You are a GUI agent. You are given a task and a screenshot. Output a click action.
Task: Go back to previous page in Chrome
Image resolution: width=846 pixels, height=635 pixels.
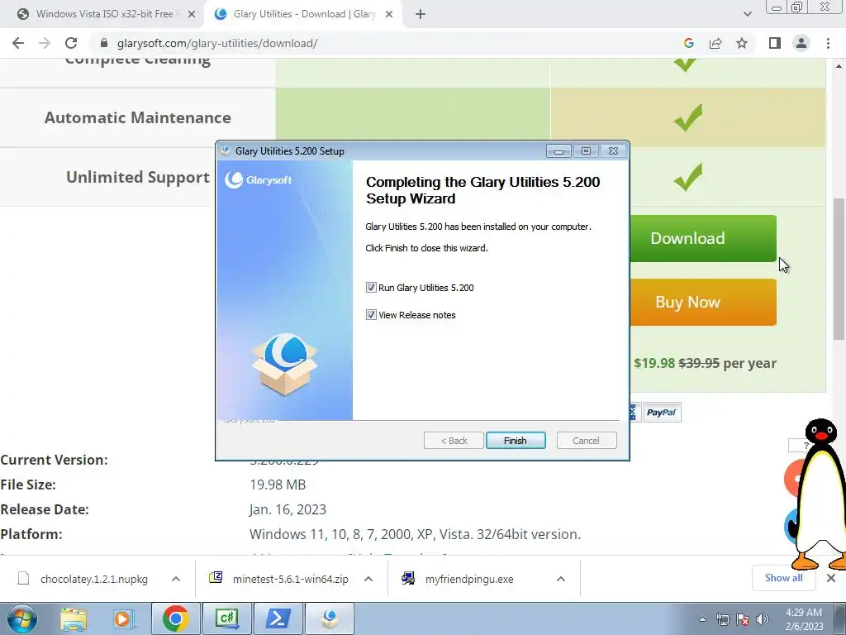[x=18, y=43]
